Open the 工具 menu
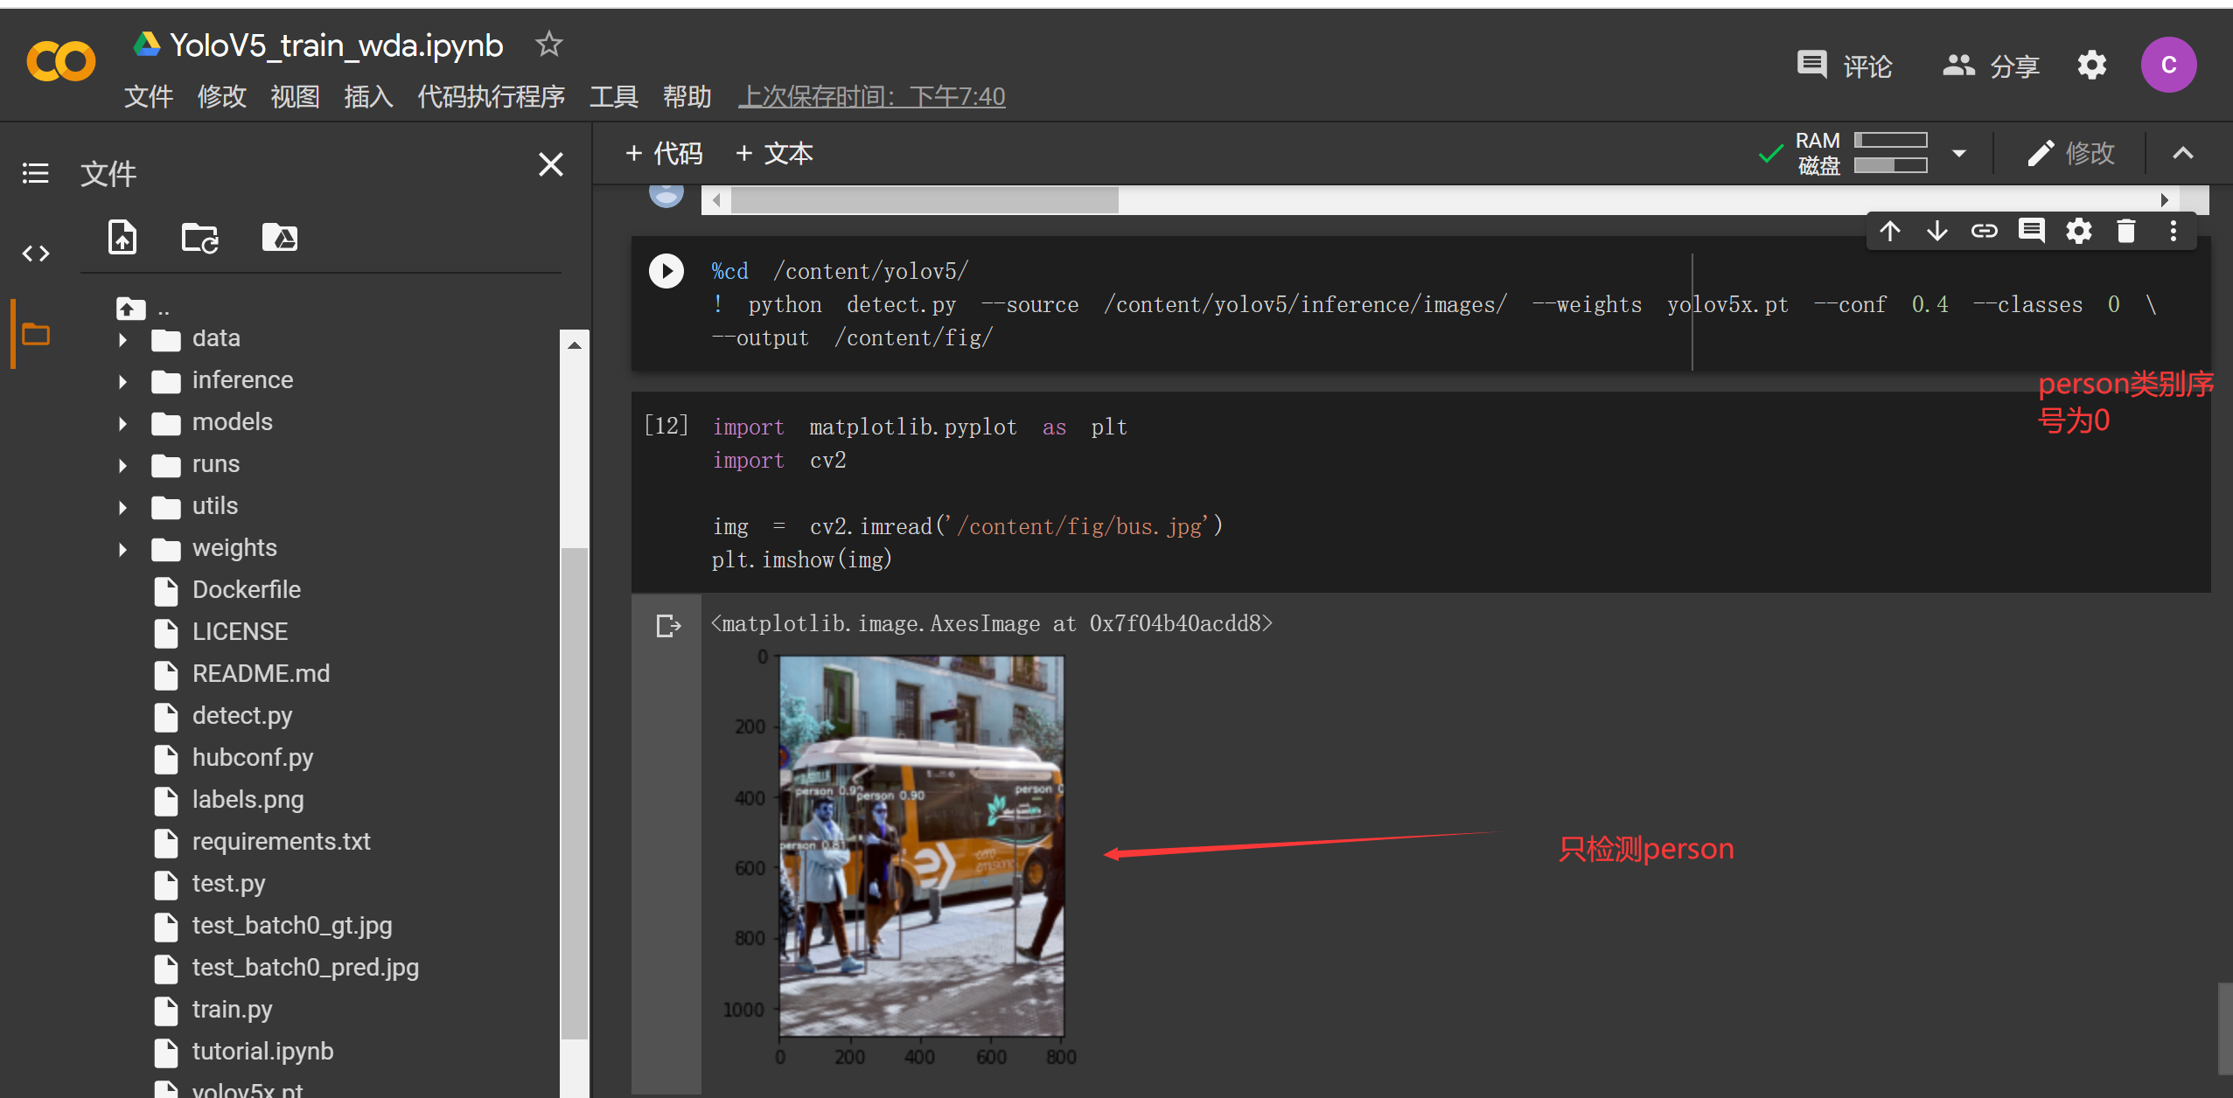 pos(613,96)
